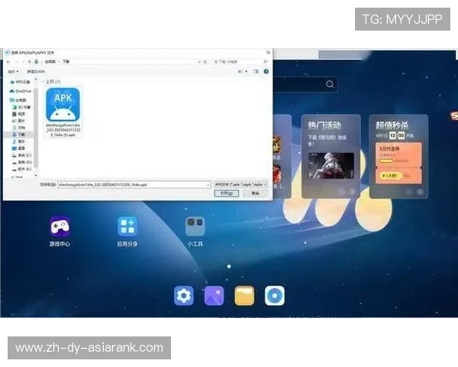Open the Organize (组织) dropdown menu
The height and width of the screenshot is (367, 458).
point(14,71)
